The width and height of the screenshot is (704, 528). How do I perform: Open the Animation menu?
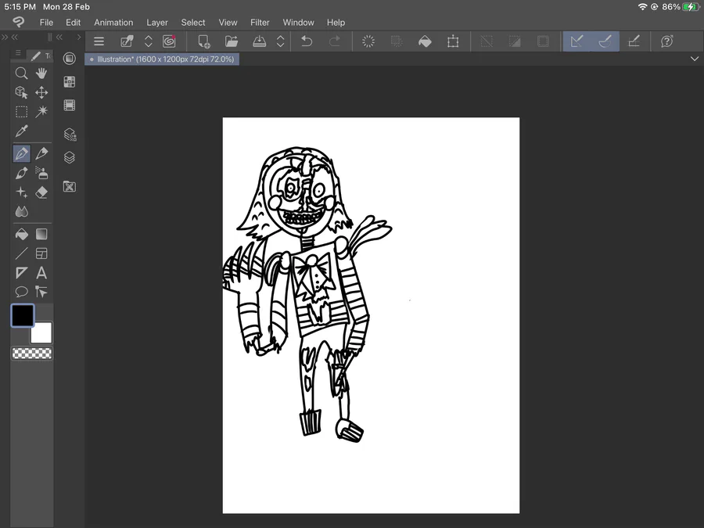(113, 23)
